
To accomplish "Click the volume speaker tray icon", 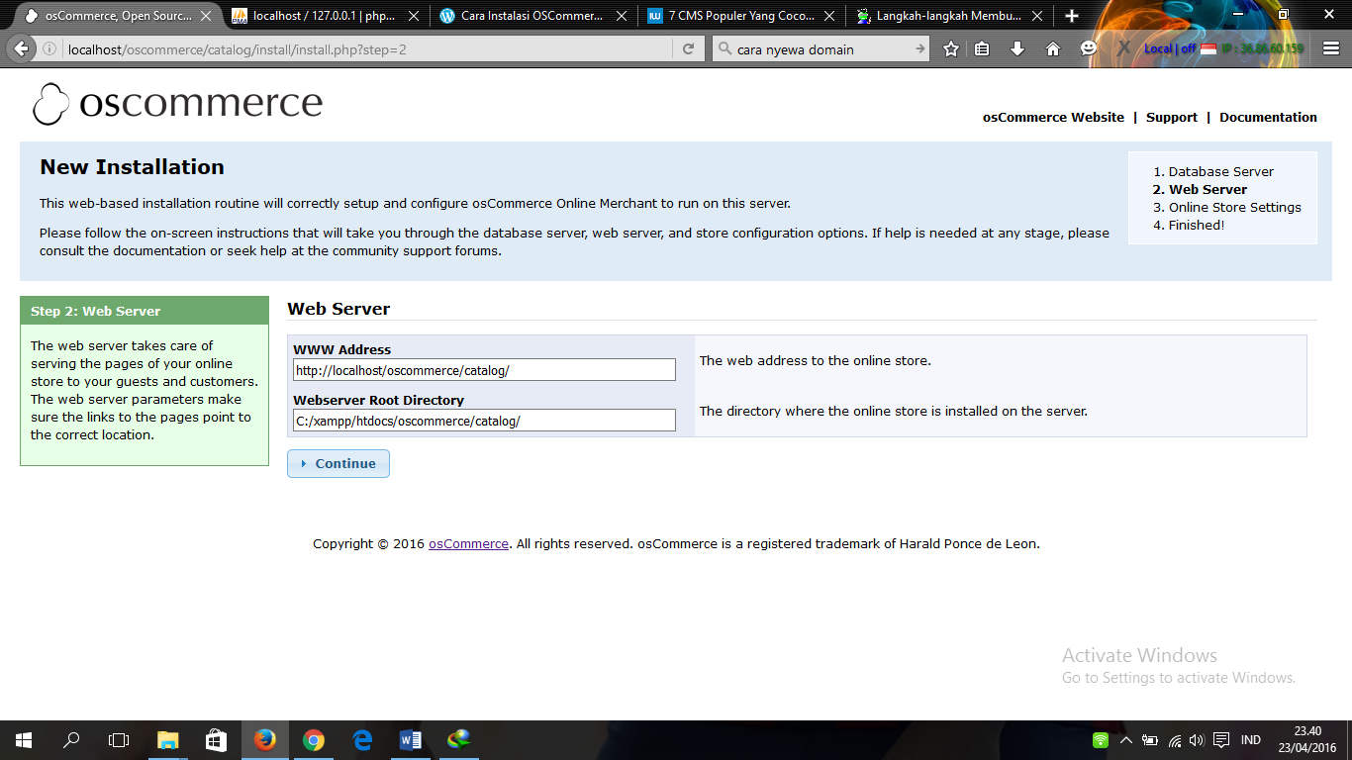I will click(x=1197, y=740).
